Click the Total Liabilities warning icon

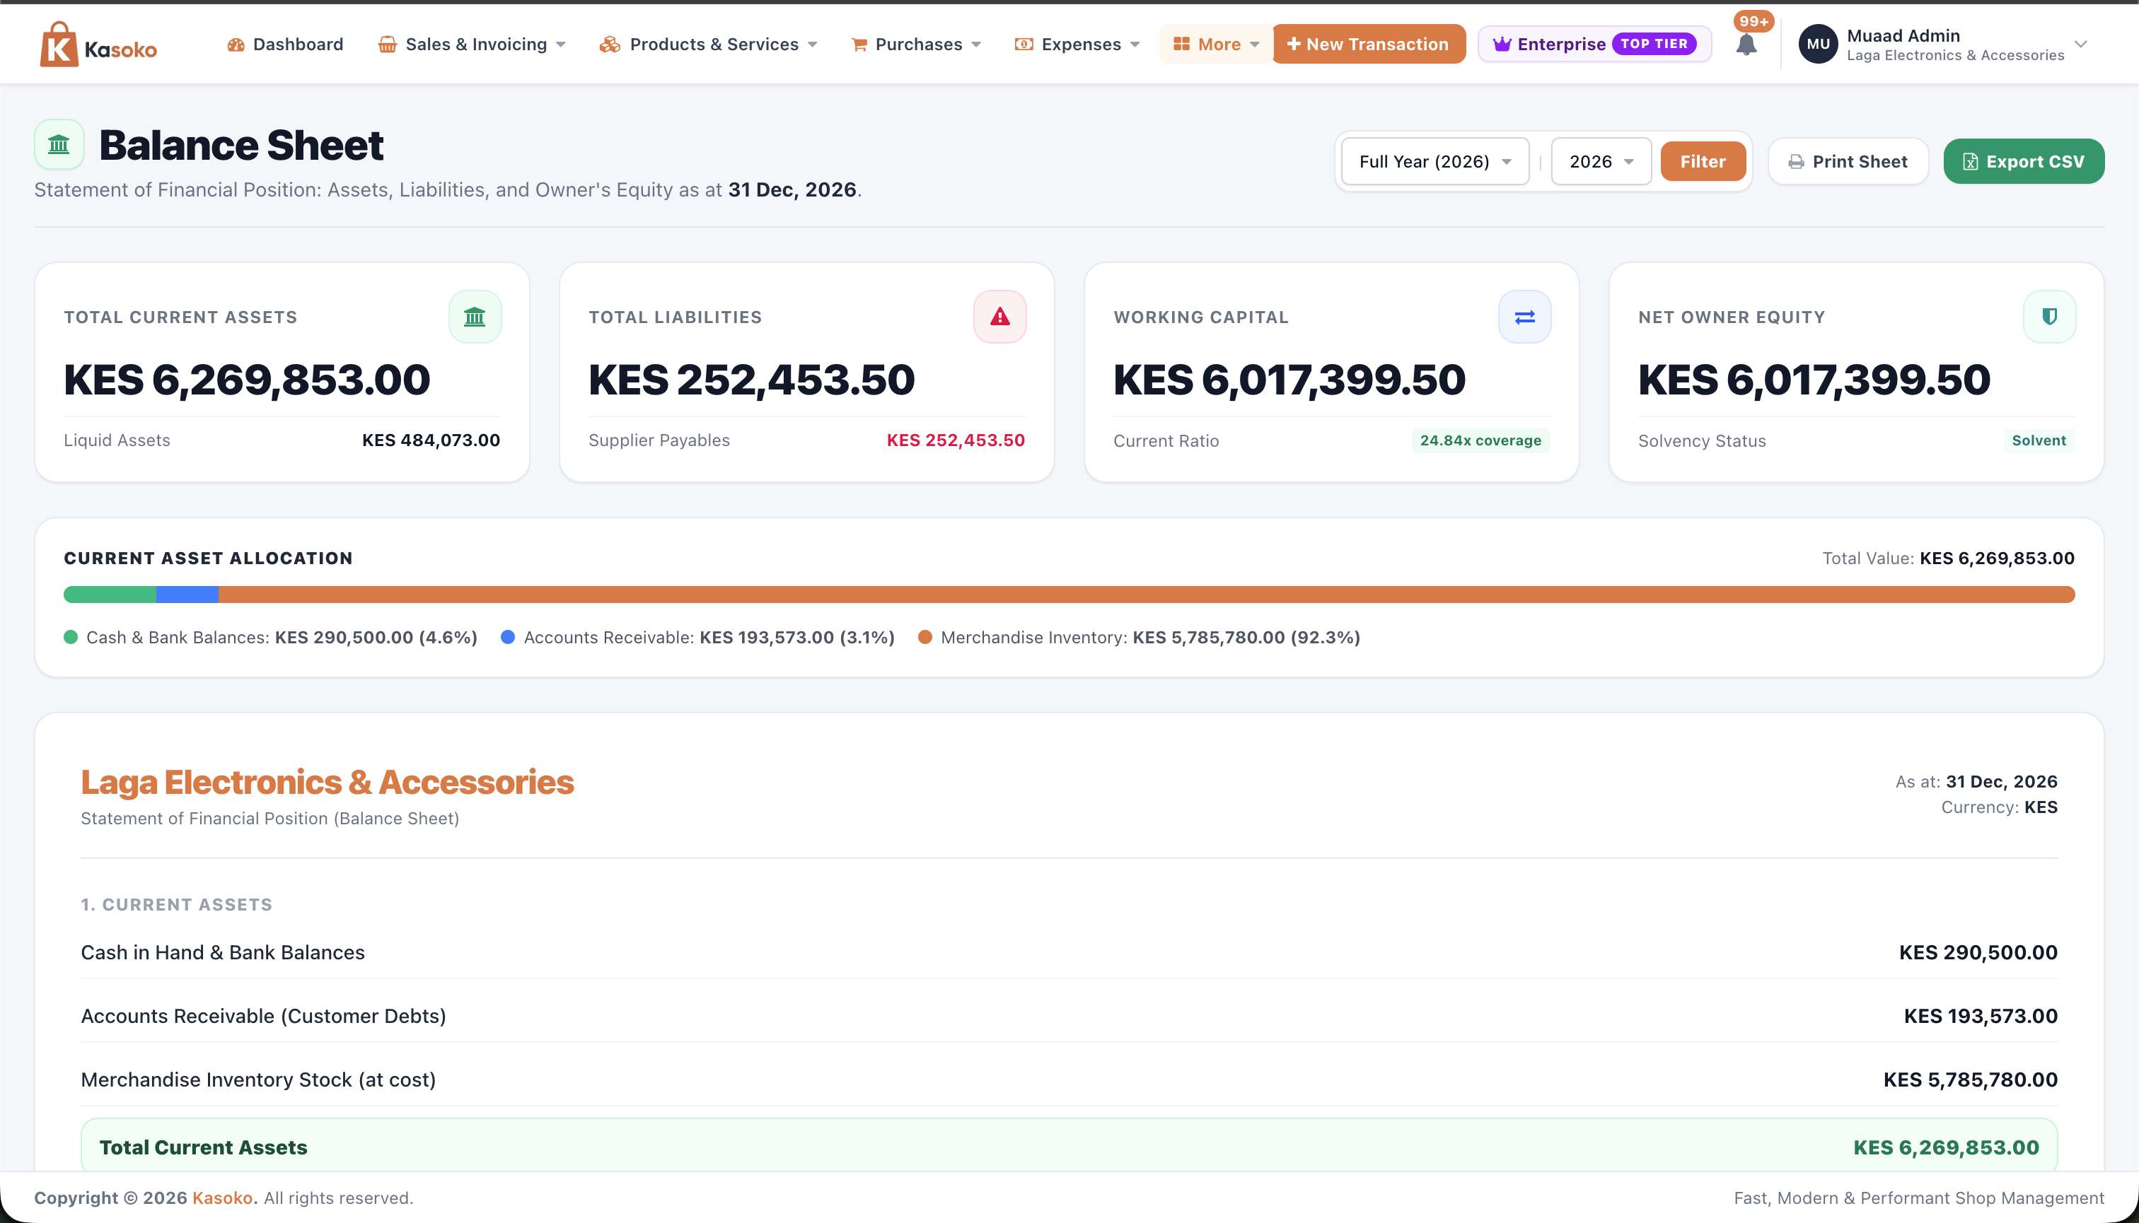999,317
